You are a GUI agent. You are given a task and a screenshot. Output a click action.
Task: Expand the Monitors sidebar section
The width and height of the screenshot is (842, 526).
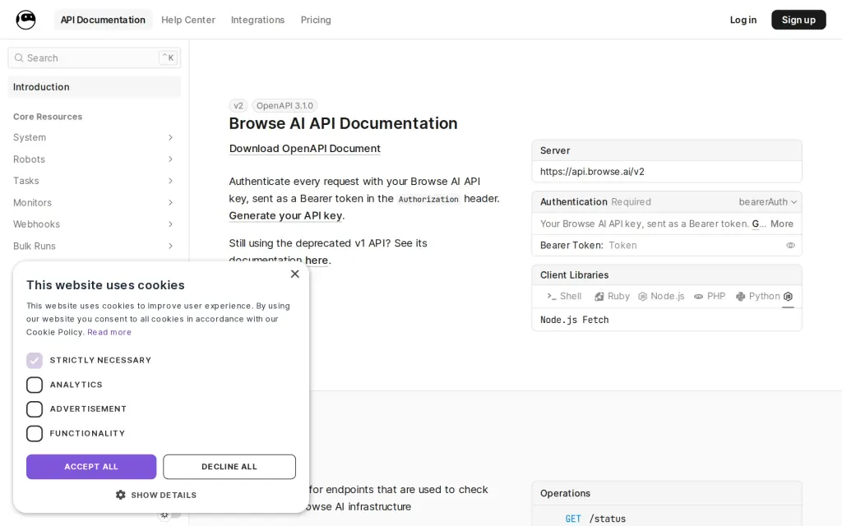click(x=94, y=202)
